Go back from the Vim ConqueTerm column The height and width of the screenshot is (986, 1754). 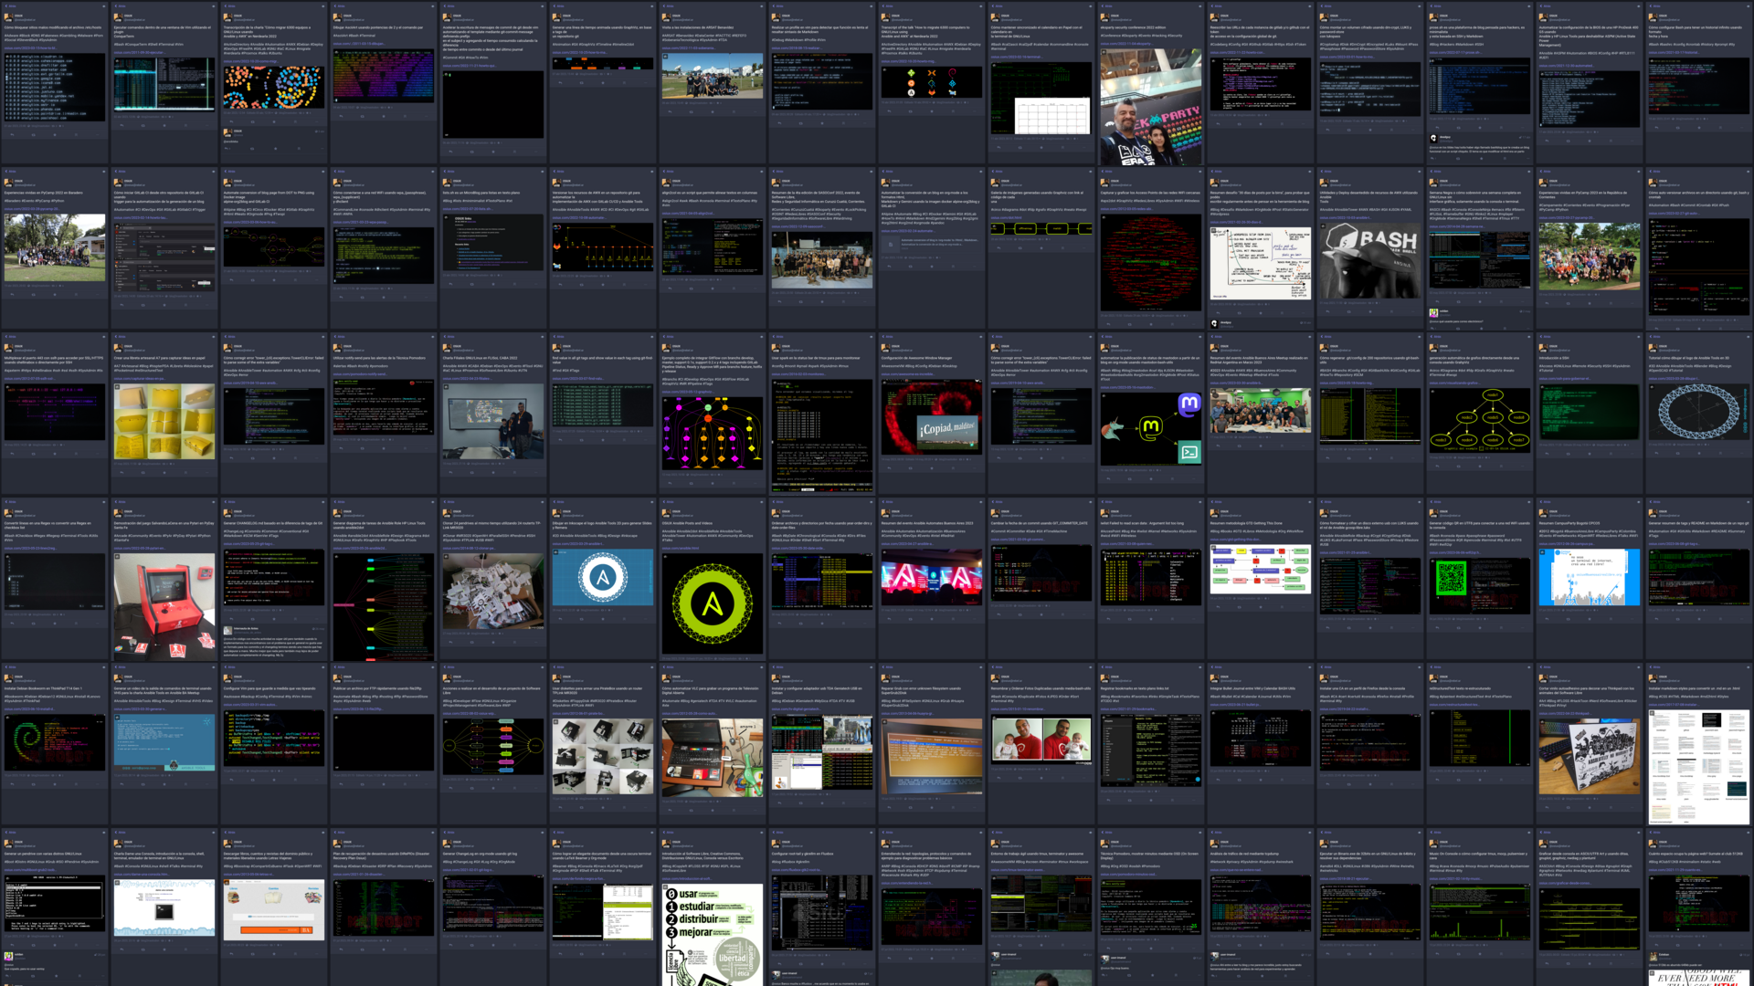tap(121, 5)
